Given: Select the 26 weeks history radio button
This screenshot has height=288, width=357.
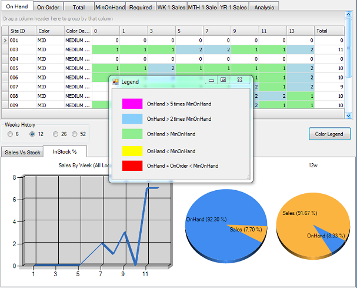Looking at the screenshot, I should point(55,134).
